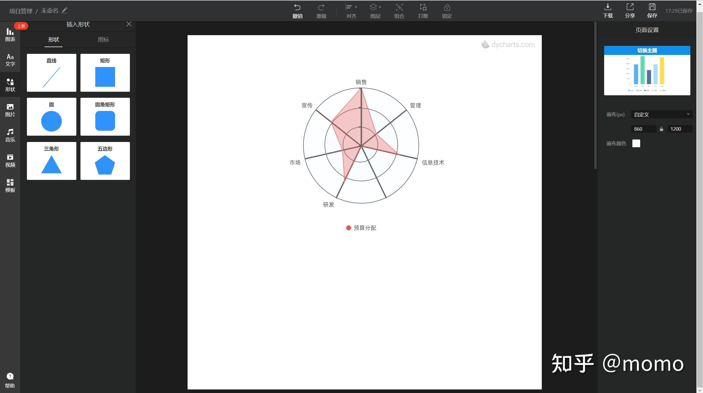The image size is (703, 393).
Task: Open the 图表 charts sidebar panel
Action: pyautogui.click(x=10, y=35)
